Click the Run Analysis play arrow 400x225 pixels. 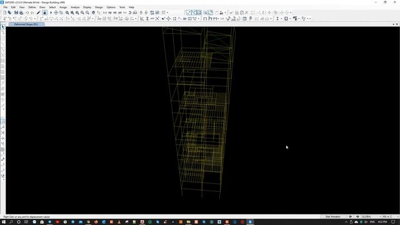click(51, 12)
